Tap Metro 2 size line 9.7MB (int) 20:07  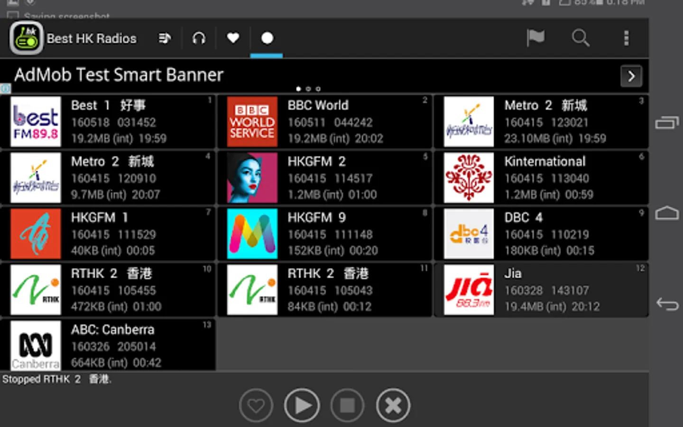115,195
